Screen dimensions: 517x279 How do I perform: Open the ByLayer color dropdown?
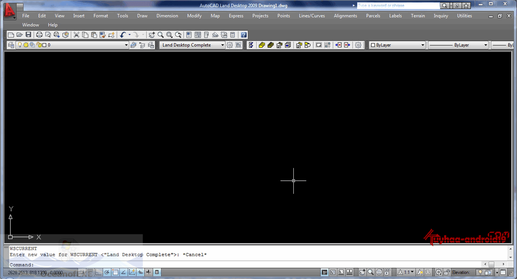[423, 45]
